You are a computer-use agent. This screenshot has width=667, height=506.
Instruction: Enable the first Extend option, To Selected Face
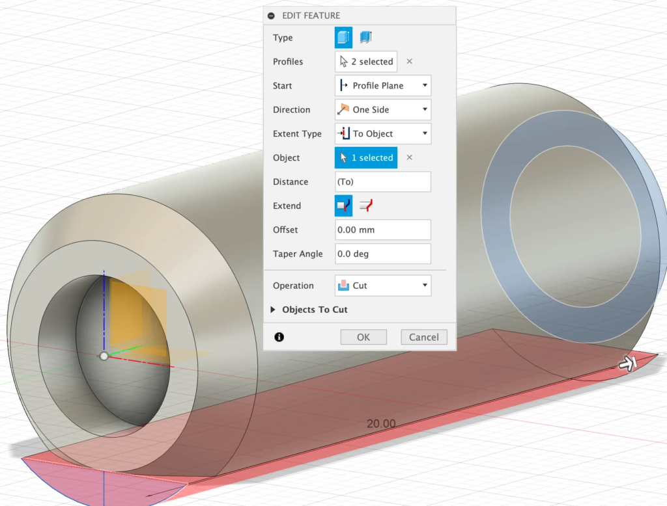(x=343, y=206)
